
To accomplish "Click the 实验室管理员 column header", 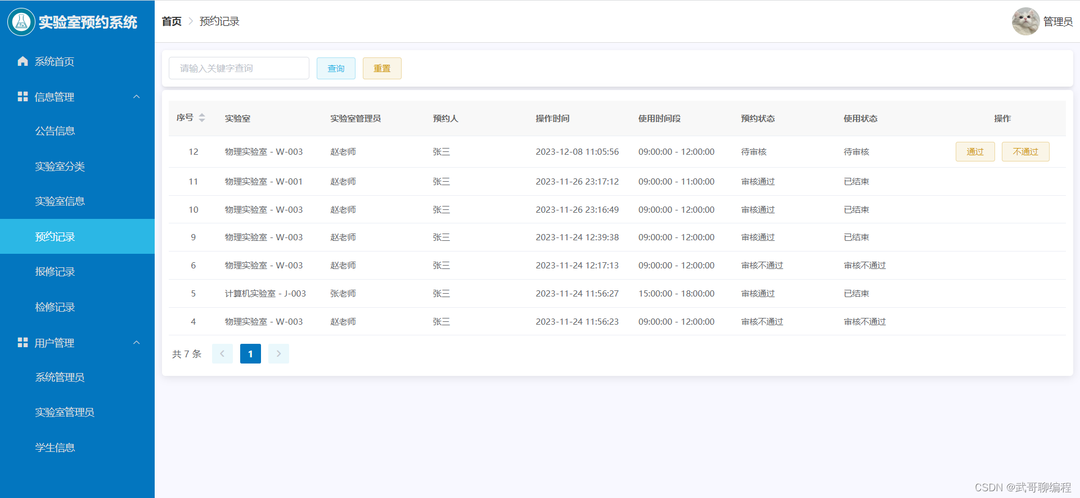I will click(x=355, y=118).
